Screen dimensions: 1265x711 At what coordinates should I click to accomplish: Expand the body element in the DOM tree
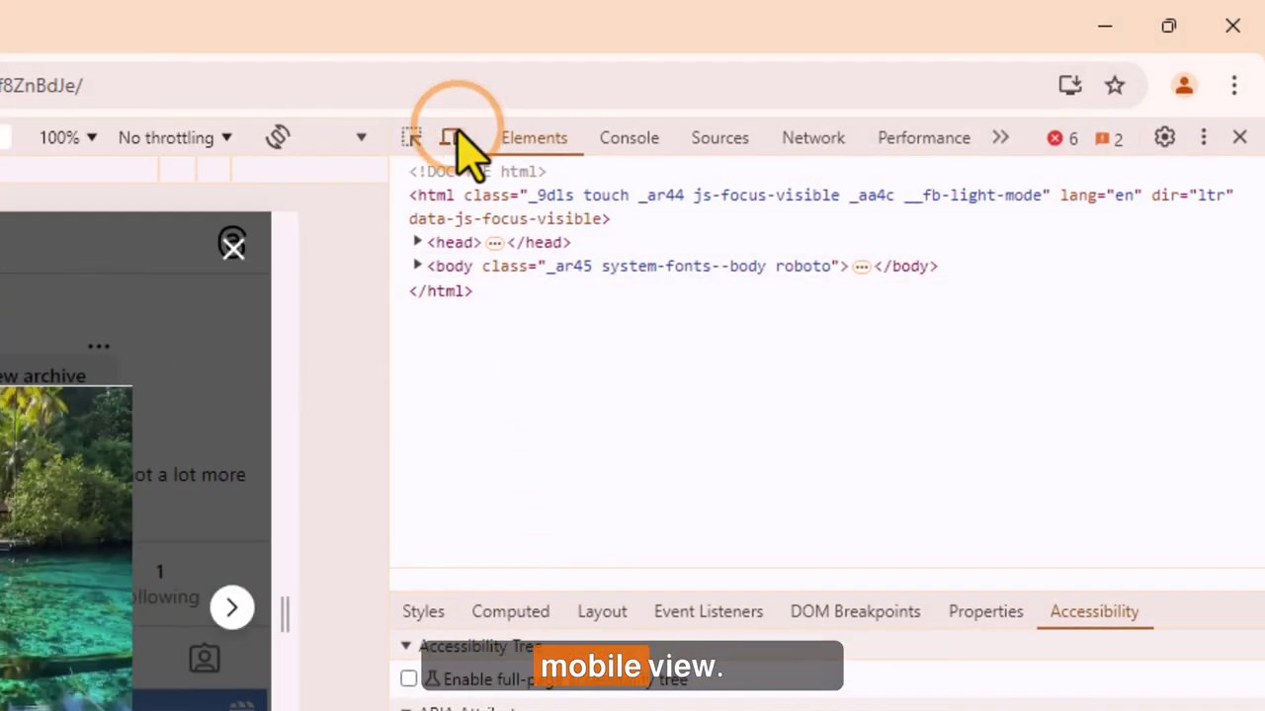pos(416,266)
